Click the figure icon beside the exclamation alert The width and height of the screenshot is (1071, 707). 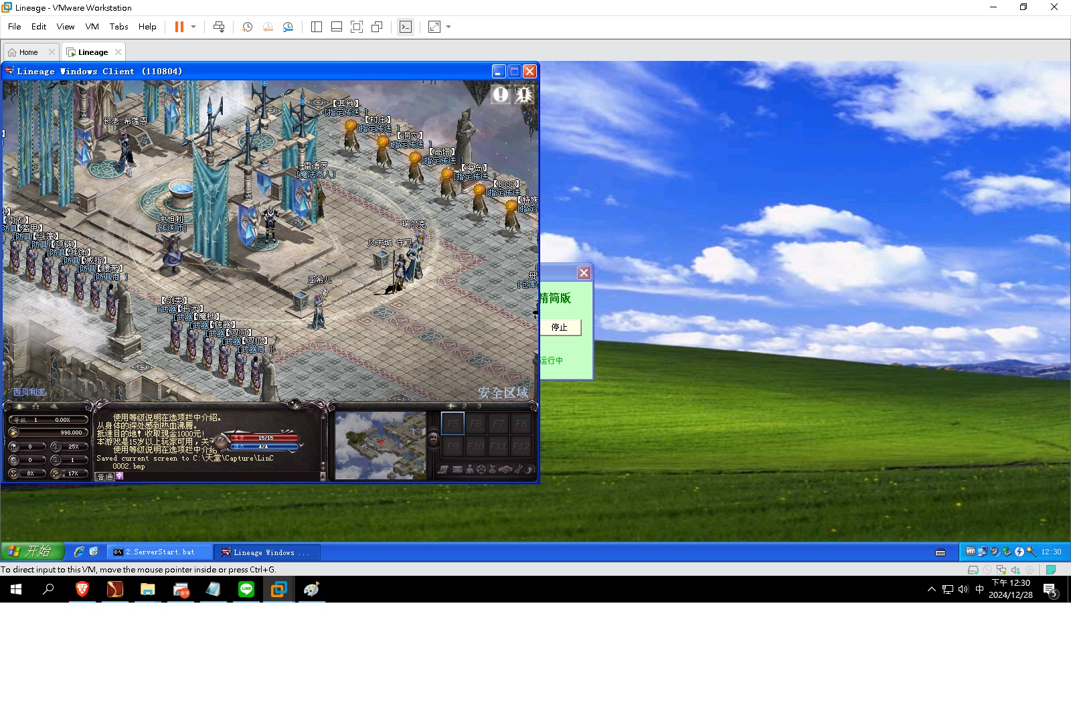523,94
